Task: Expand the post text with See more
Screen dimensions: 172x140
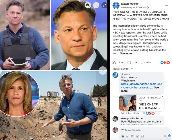Action: pyautogui.click(x=126, y=54)
